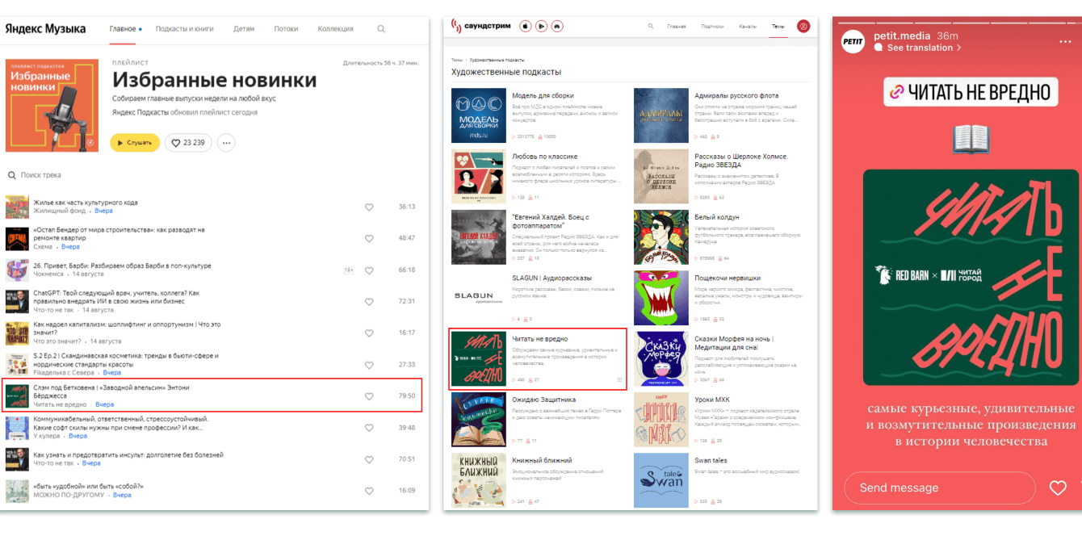Viewport: 1082px width, 540px height.
Task: Click the Soundstream logo
Action: click(x=480, y=26)
